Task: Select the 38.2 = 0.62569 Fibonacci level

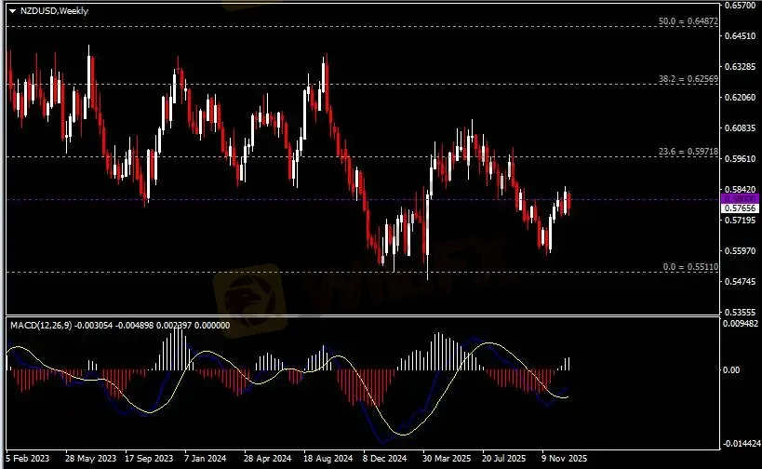Action: click(687, 79)
